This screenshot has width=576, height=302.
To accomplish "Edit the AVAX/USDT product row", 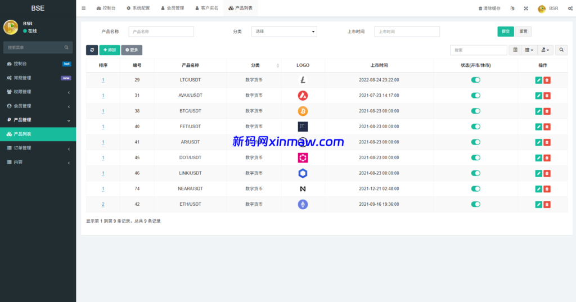I will click(x=538, y=96).
